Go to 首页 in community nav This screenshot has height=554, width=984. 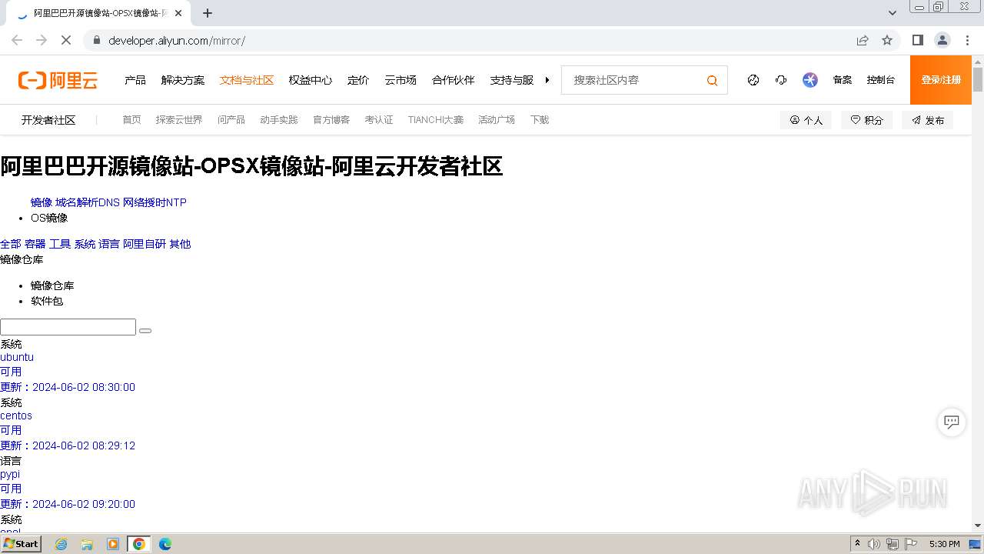[x=131, y=120]
